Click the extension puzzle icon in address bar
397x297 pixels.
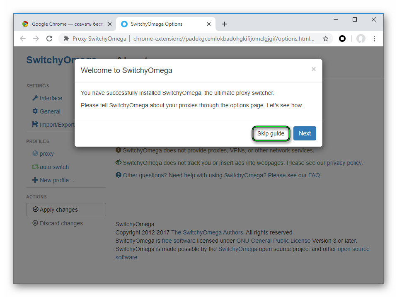tap(66, 39)
